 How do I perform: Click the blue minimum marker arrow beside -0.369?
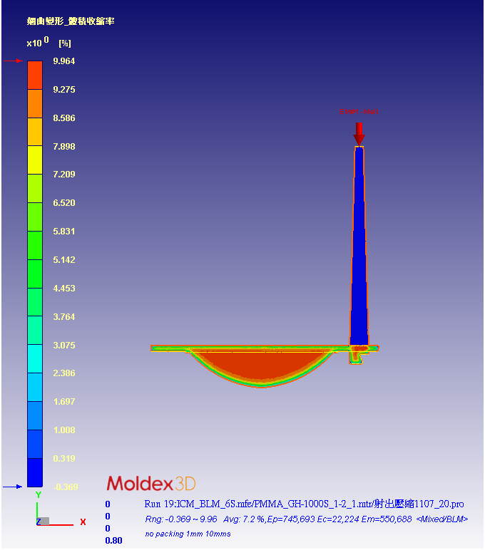coord(13,487)
